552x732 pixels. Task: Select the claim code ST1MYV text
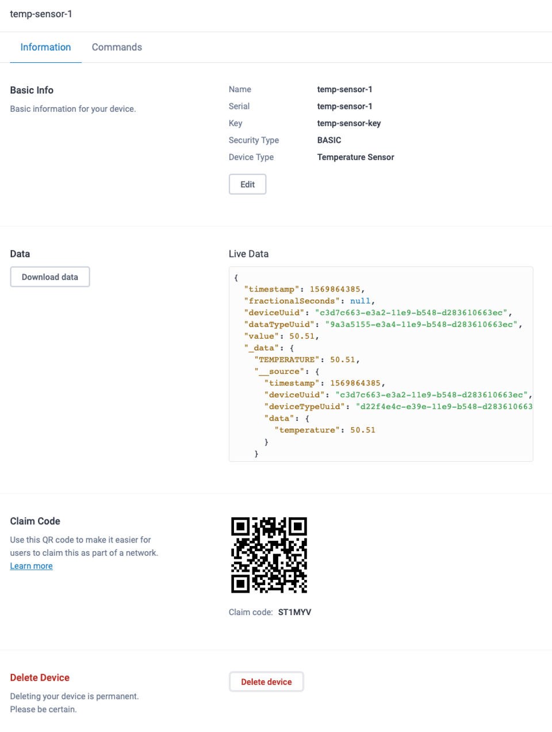pos(294,612)
